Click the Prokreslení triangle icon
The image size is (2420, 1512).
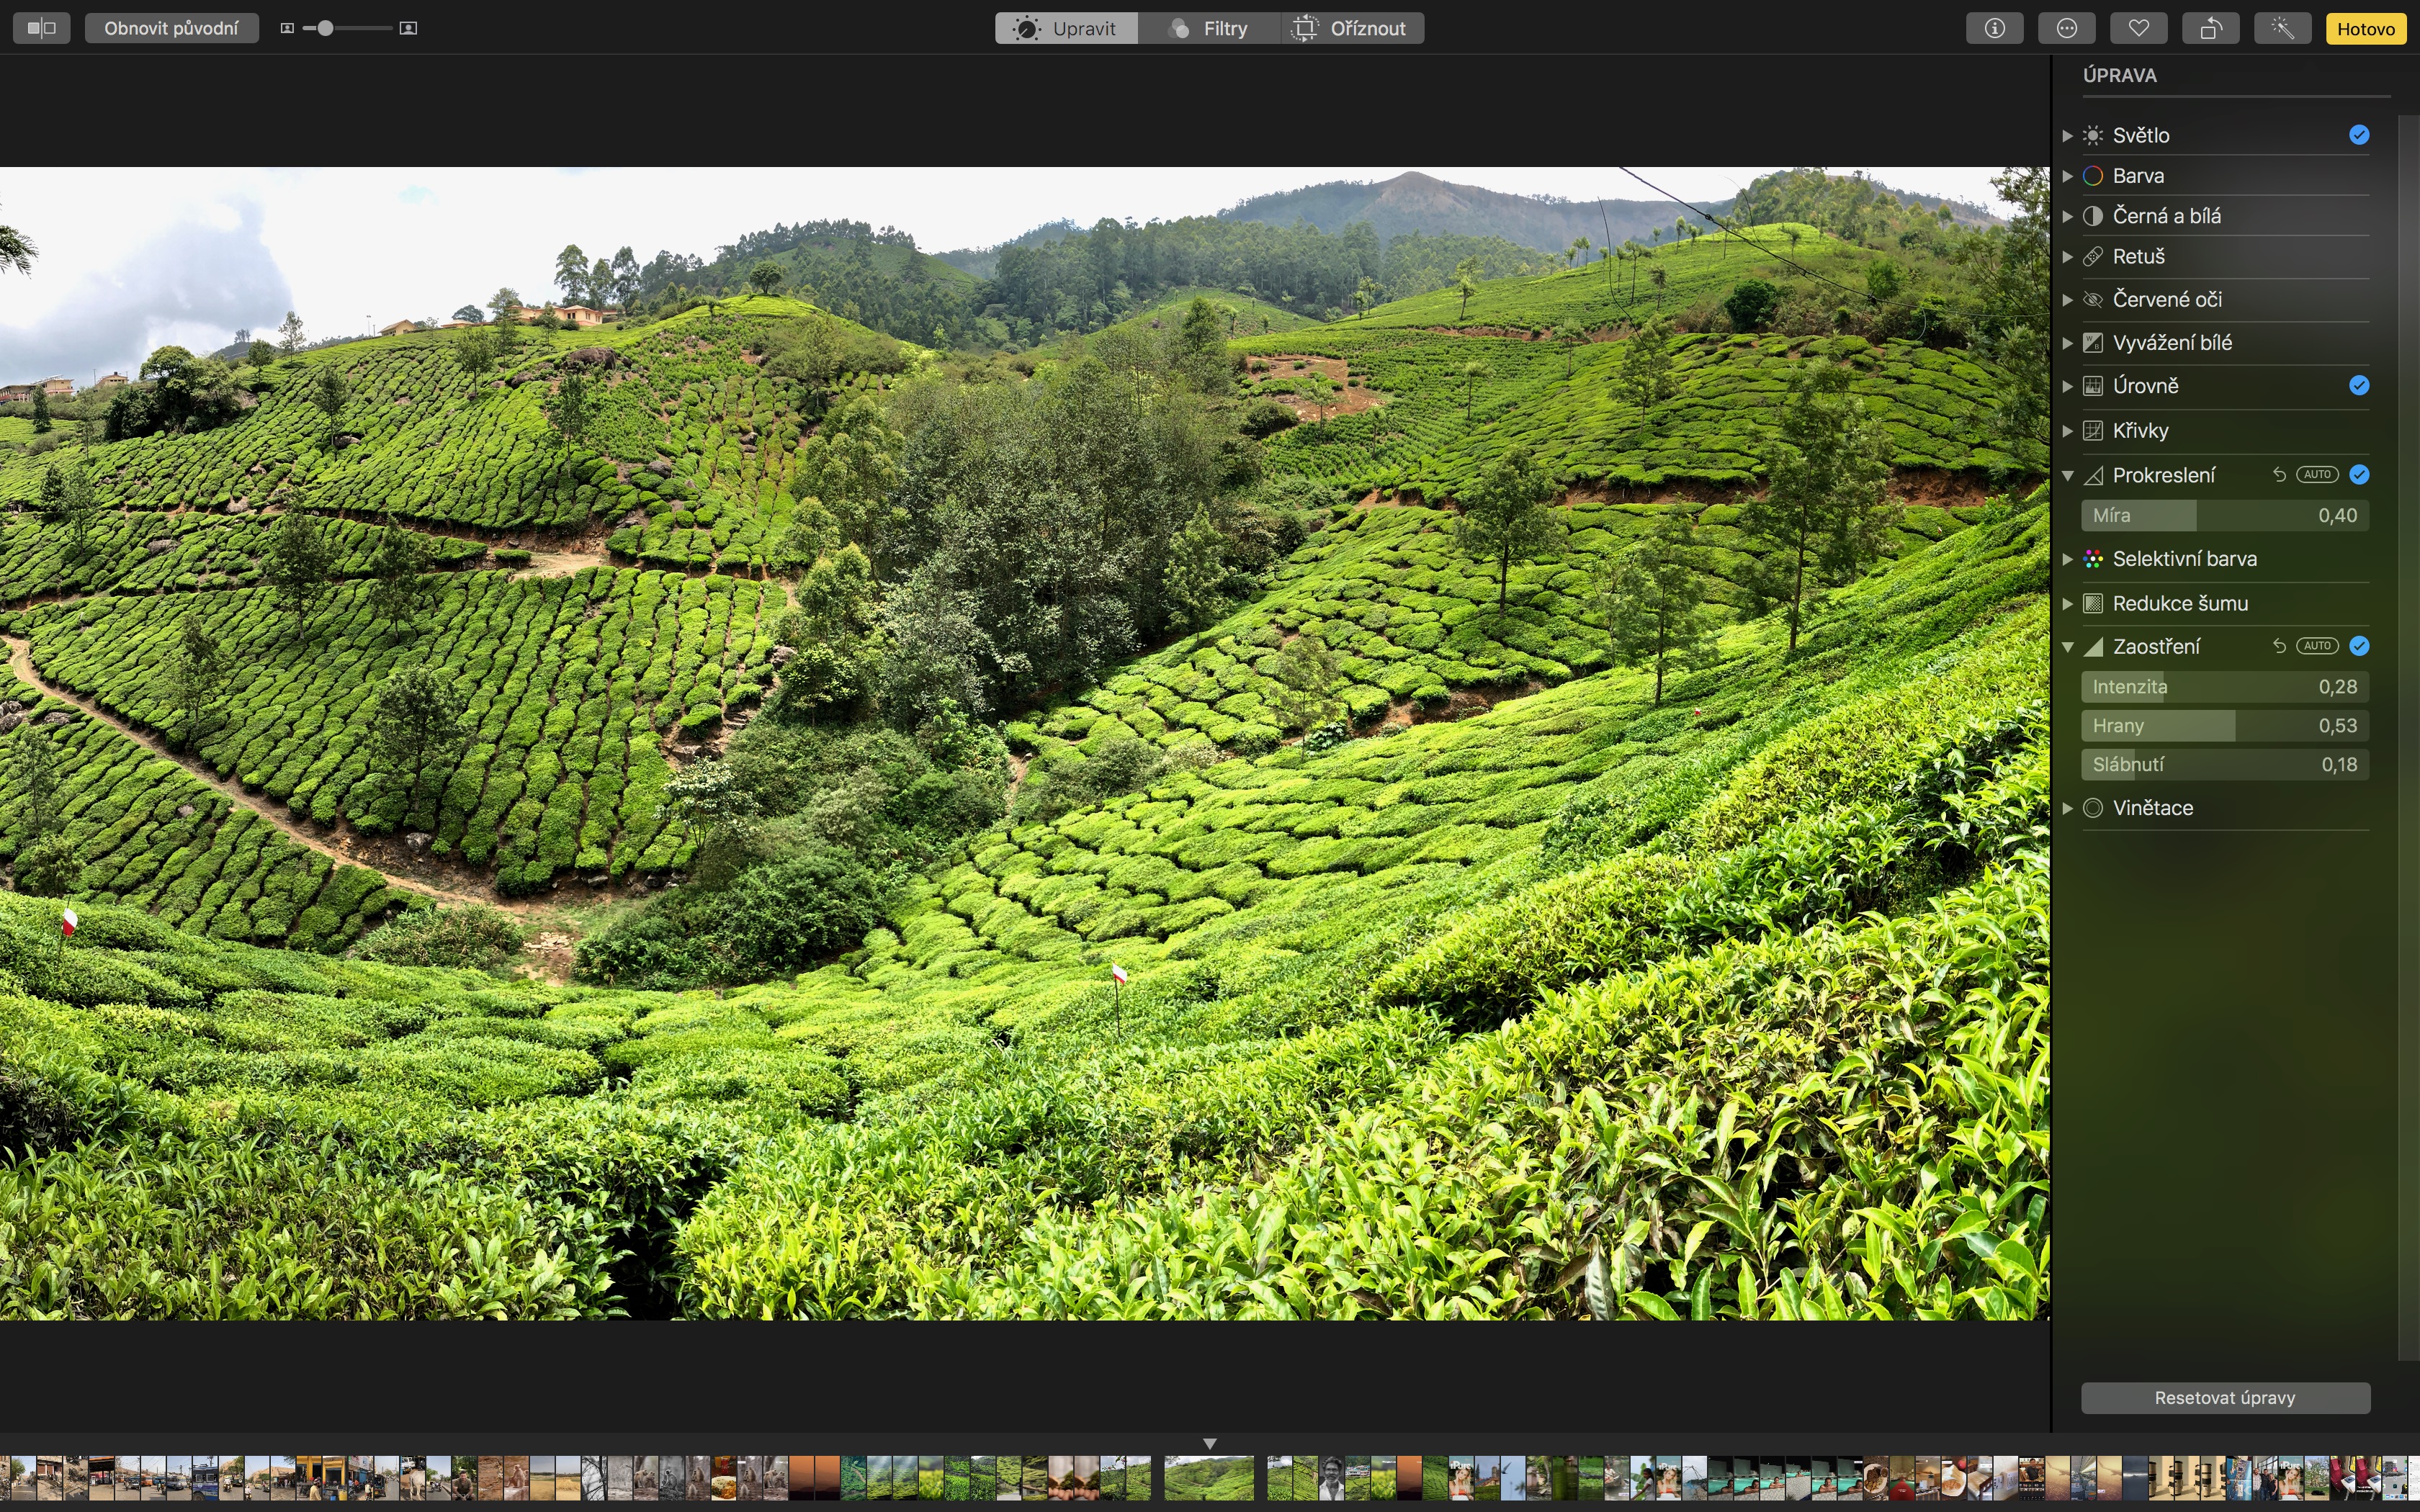[2093, 476]
